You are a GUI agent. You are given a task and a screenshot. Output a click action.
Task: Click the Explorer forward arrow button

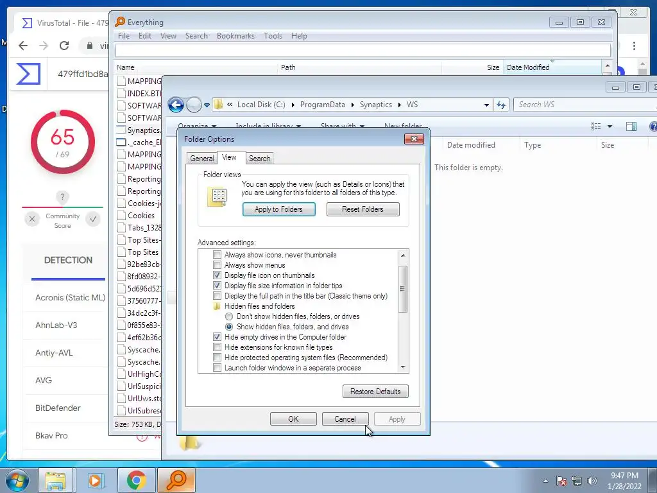[x=194, y=105]
